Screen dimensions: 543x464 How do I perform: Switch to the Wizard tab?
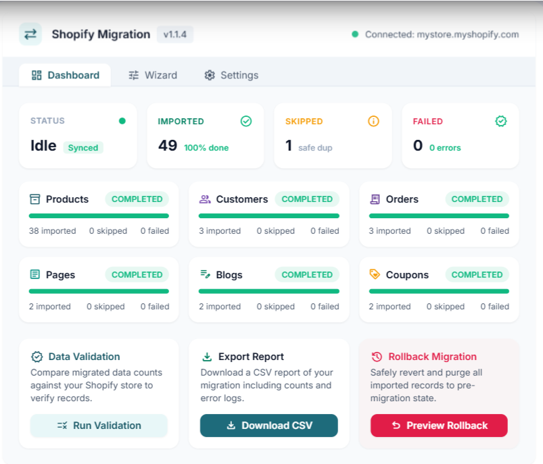(x=153, y=75)
